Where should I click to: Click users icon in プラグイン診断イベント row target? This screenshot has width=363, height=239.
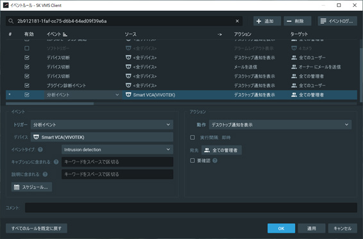coord(294,85)
